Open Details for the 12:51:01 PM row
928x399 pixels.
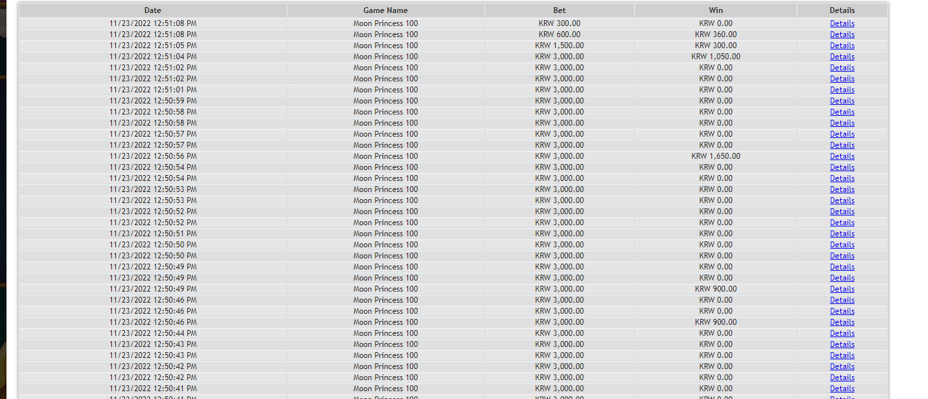click(842, 90)
